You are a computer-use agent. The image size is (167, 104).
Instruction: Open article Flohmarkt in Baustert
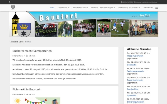(x=26, y=90)
